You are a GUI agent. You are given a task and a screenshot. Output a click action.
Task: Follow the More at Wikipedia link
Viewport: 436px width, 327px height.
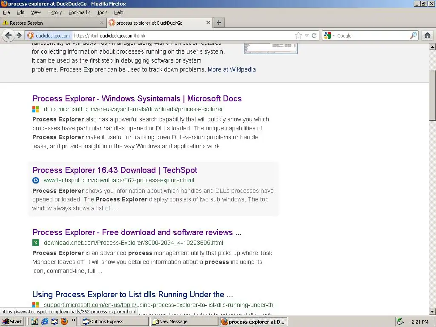tap(232, 69)
